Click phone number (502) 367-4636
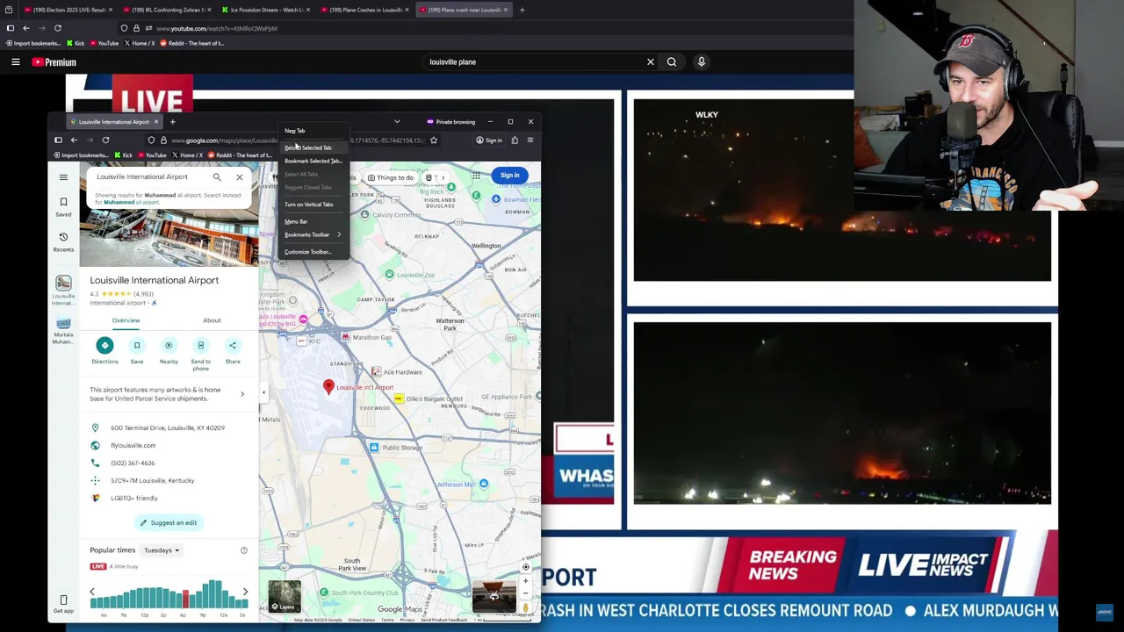Viewport: 1124px width, 632px height. [133, 463]
